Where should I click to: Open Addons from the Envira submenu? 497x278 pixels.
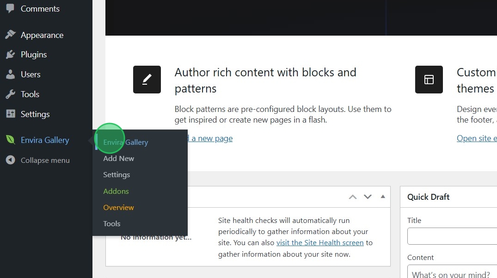click(116, 191)
